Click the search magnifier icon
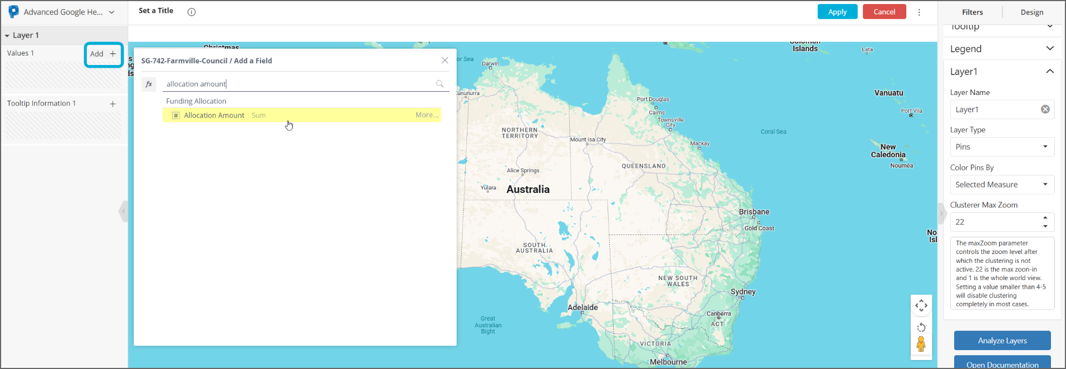 [440, 84]
